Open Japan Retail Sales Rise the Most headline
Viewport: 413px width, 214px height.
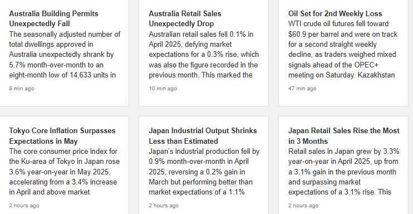click(344, 136)
